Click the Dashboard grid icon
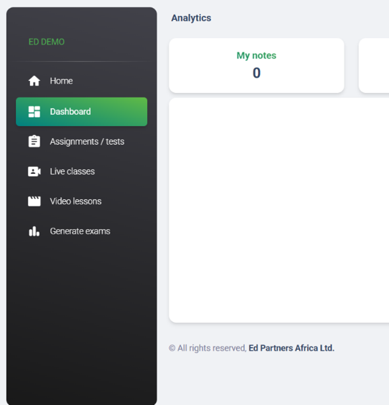Image resolution: width=389 pixels, height=405 pixels. pyautogui.click(x=34, y=111)
